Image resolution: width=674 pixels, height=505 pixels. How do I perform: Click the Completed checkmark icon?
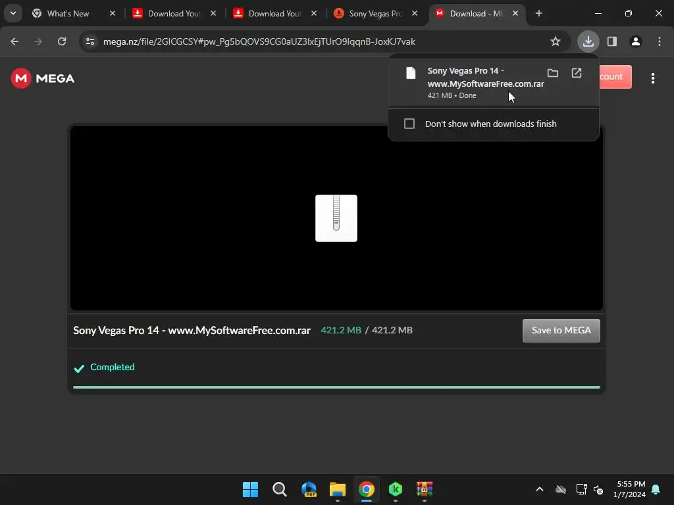[79, 368]
